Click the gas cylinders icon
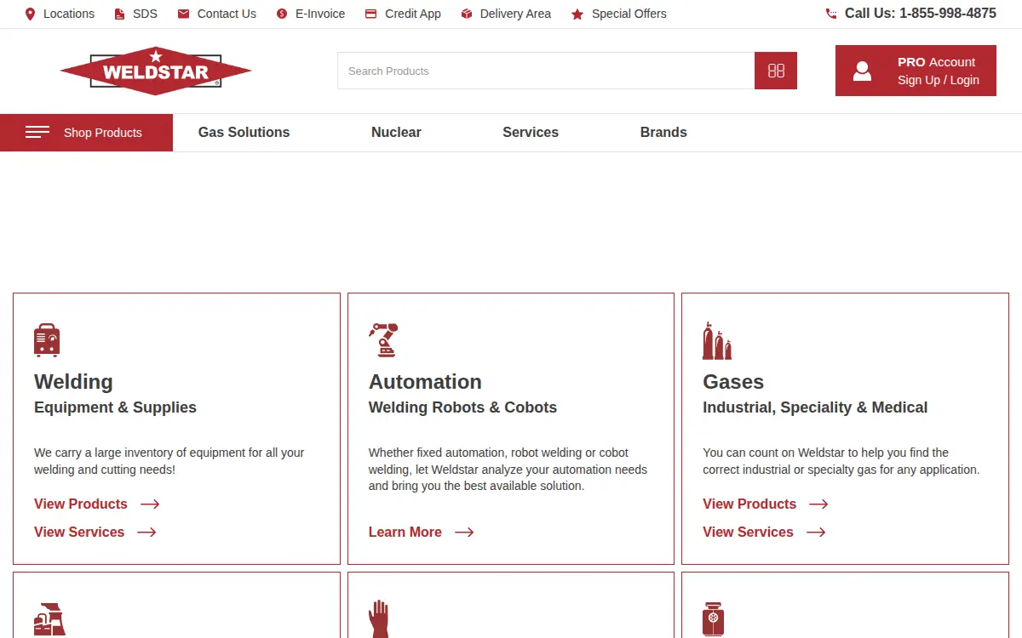Viewport: 1022px width, 638px height. (717, 340)
